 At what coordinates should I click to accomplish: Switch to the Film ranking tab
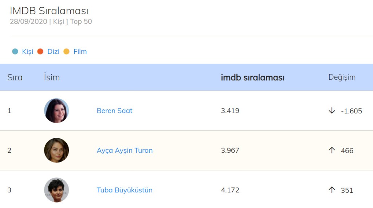tap(80, 52)
